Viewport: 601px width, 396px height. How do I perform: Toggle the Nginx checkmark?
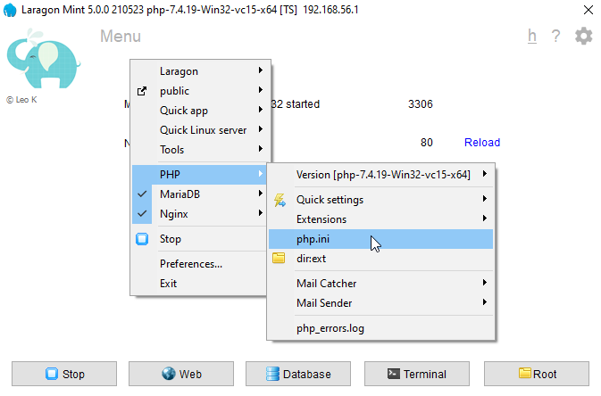[x=141, y=214]
